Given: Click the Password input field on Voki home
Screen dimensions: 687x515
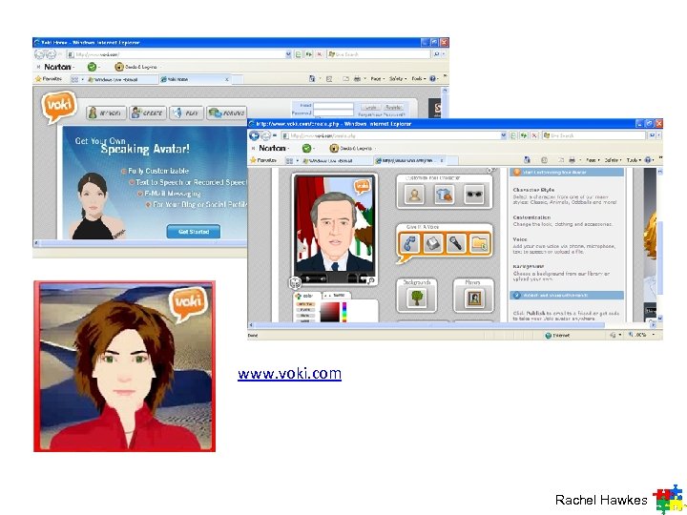Looking at the screenshot, I should pos(333,113).
